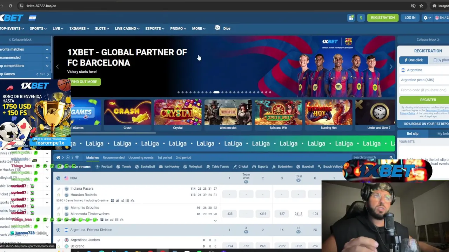449x252 pixels.
Task: Open the Bet slip tab
Action: click(413, 134)
